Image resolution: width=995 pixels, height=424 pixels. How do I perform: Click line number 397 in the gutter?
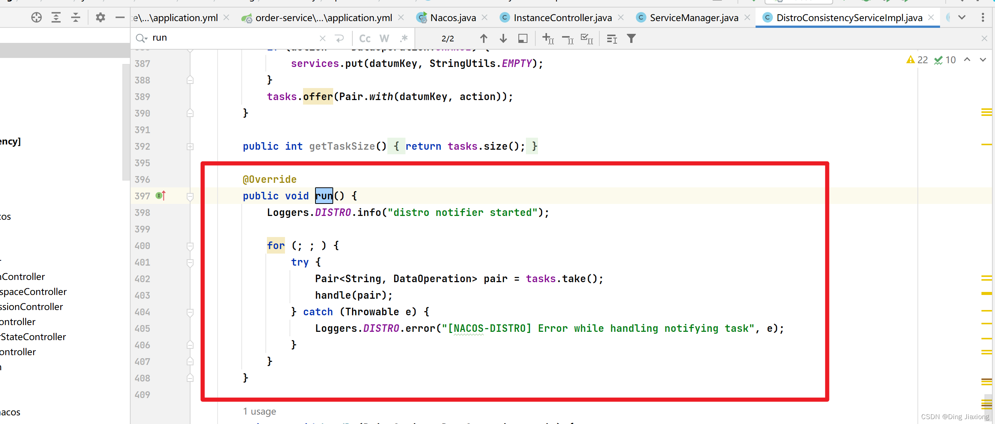click(142, 196)
